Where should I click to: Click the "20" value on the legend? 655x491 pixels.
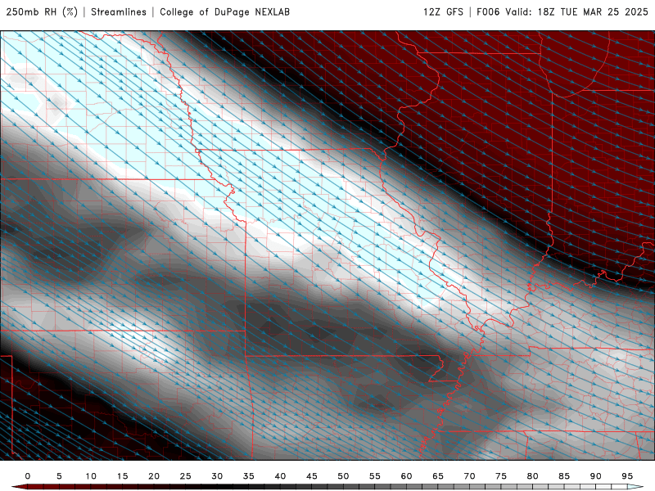(154, 476)
